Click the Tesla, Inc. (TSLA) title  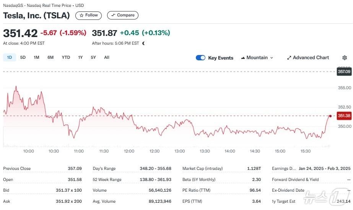[x=37, y=15]
